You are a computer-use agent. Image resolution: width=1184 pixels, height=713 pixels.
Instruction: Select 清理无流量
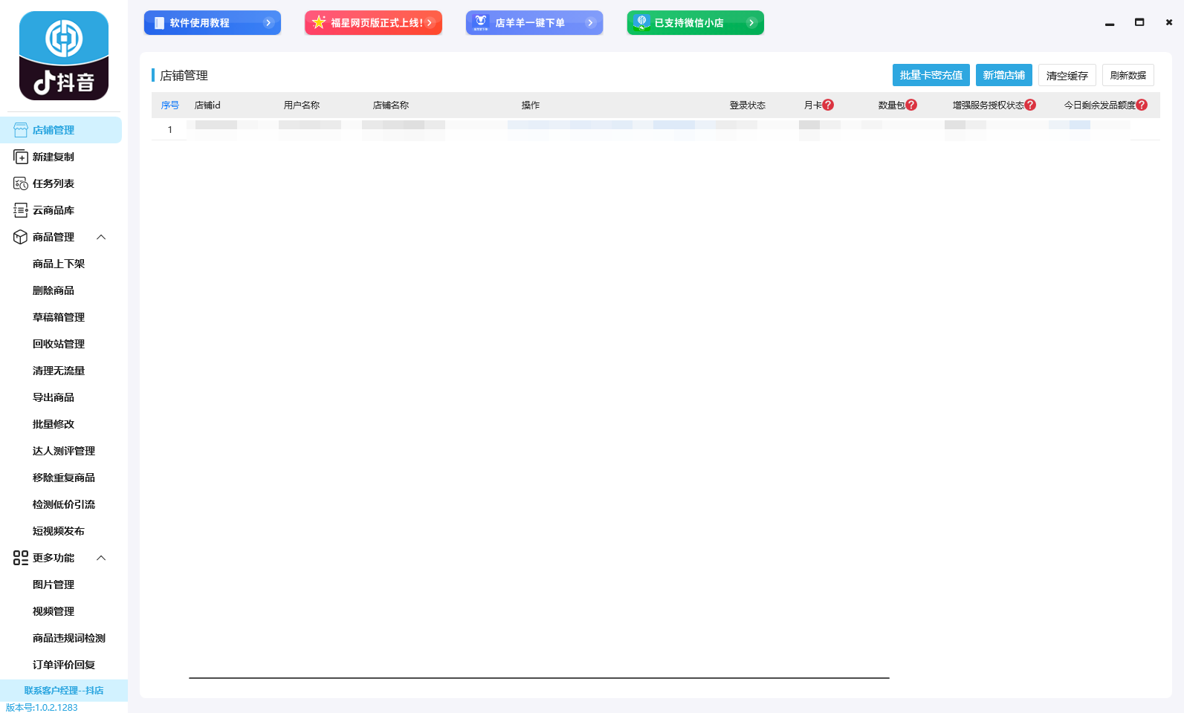(59, 371)
